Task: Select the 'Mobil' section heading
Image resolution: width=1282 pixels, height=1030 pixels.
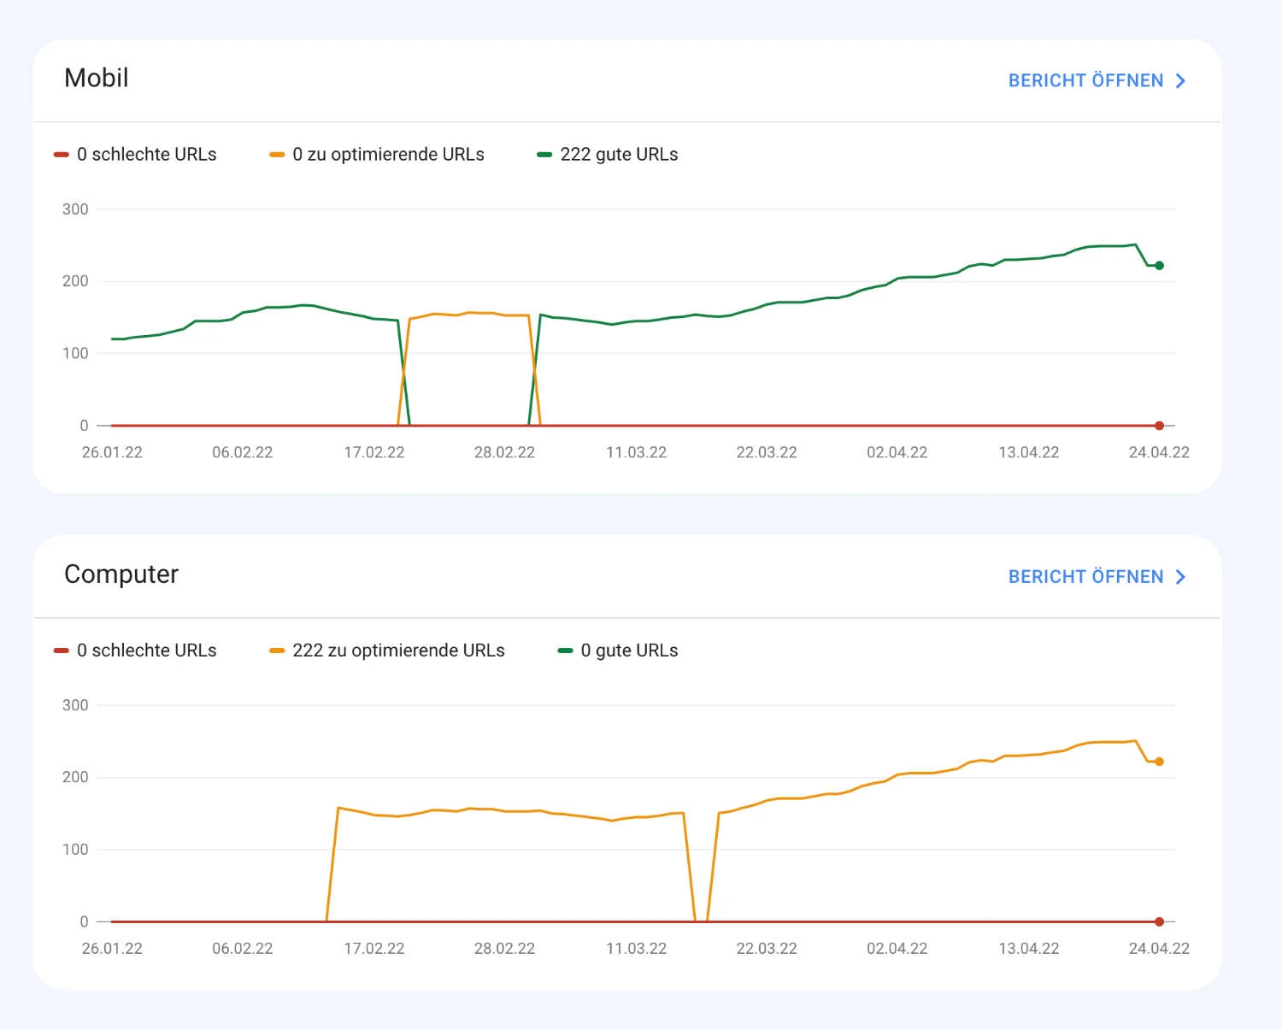Action: coord(96,78)
